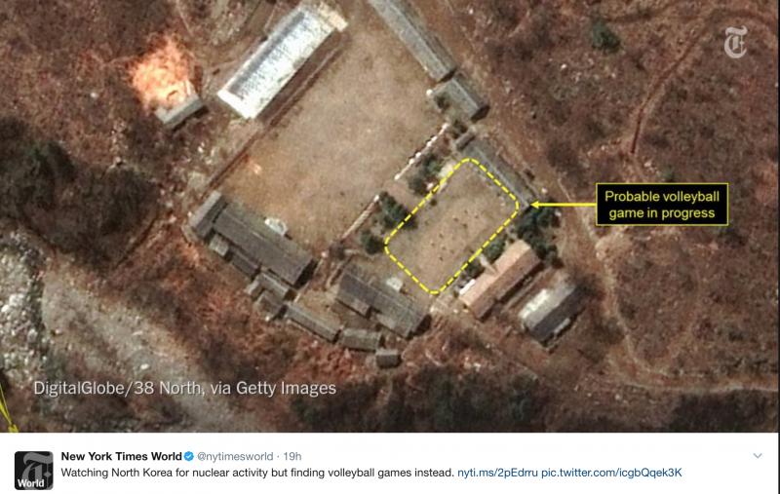Click the New York Times World avatar
780x494 pixels.
(x=33, y=471)
